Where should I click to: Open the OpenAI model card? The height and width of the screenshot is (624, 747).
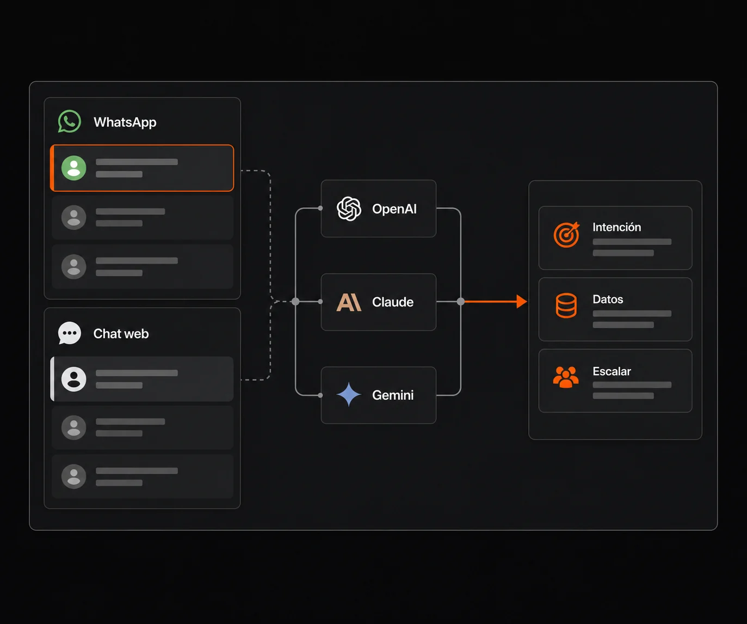pyautogui.click(x=379, y=209)
